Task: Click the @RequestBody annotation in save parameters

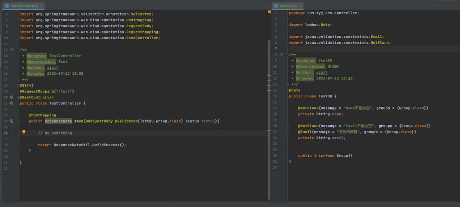Action: [99, 121]
